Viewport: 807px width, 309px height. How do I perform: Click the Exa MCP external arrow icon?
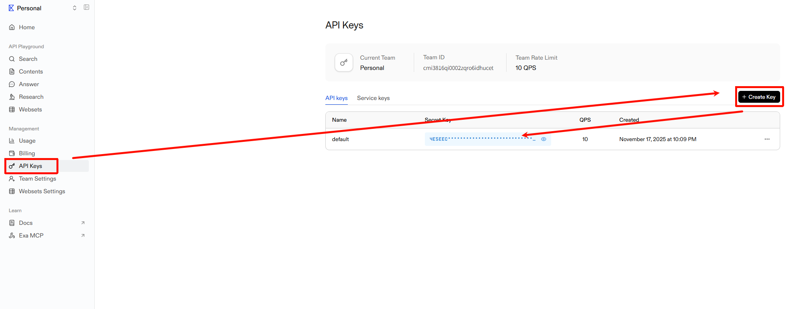[83, 236]
